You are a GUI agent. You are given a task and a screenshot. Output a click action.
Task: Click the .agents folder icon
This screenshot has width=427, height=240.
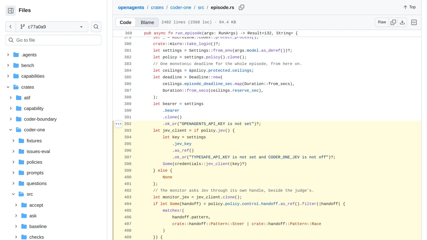click(16, 55)
